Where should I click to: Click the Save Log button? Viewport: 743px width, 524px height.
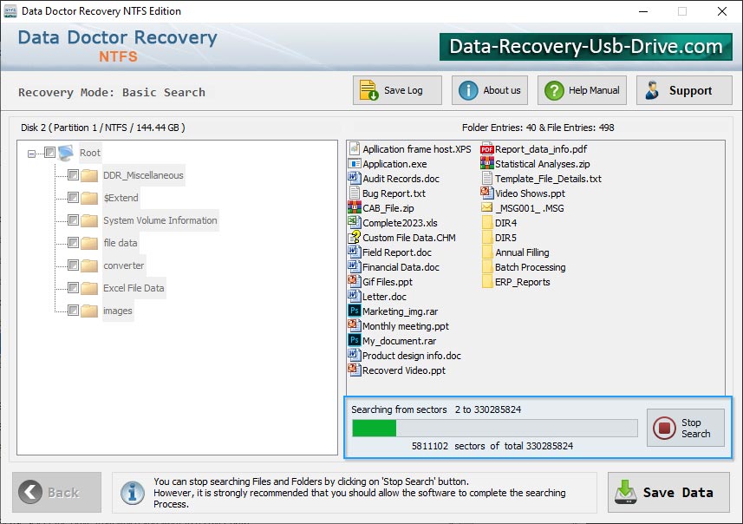[397, 90]
